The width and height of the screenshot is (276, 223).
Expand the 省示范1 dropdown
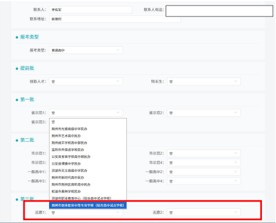[x=86, y=113]
